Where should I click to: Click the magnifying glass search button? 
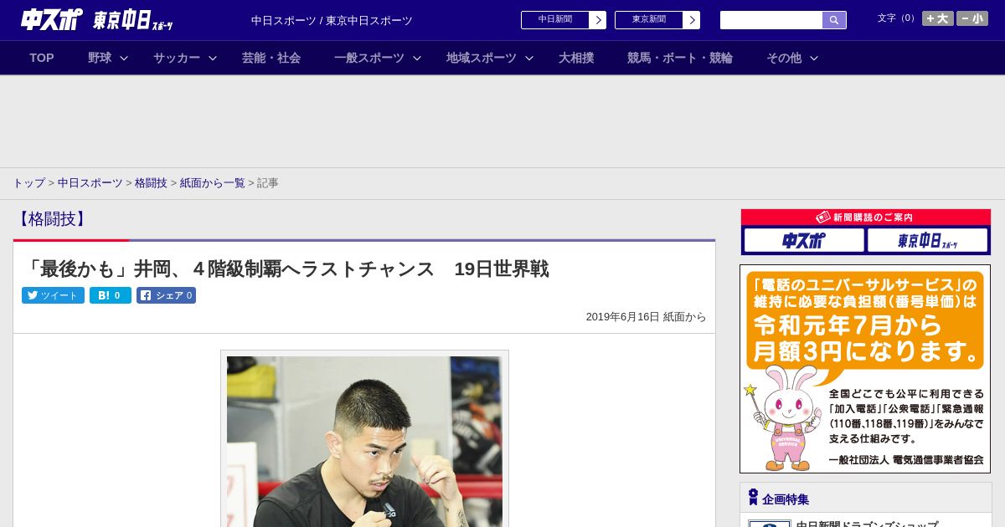pyautogui.click(x=834, y=20)
